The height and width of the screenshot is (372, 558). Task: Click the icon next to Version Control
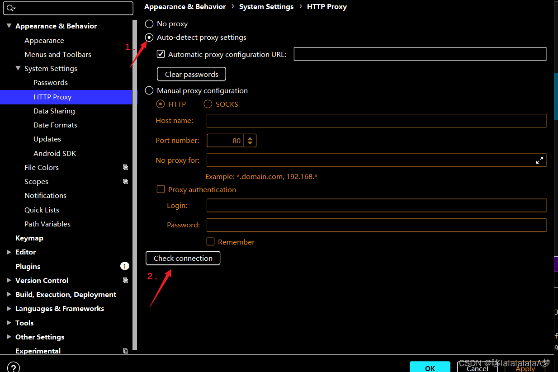point(125,280)
